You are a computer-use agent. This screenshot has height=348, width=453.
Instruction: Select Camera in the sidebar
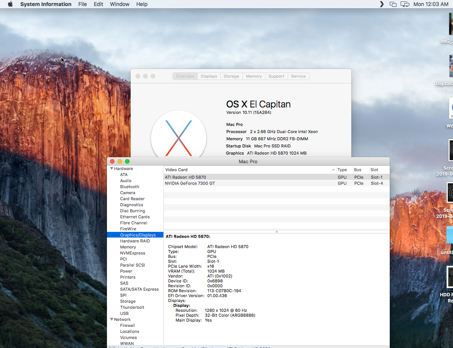click(128, 193)
